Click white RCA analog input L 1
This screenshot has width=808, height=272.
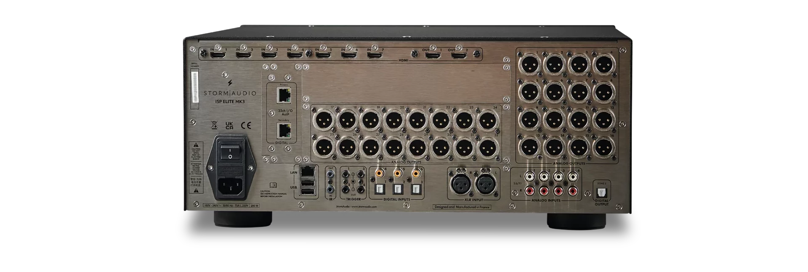[530, 177]
